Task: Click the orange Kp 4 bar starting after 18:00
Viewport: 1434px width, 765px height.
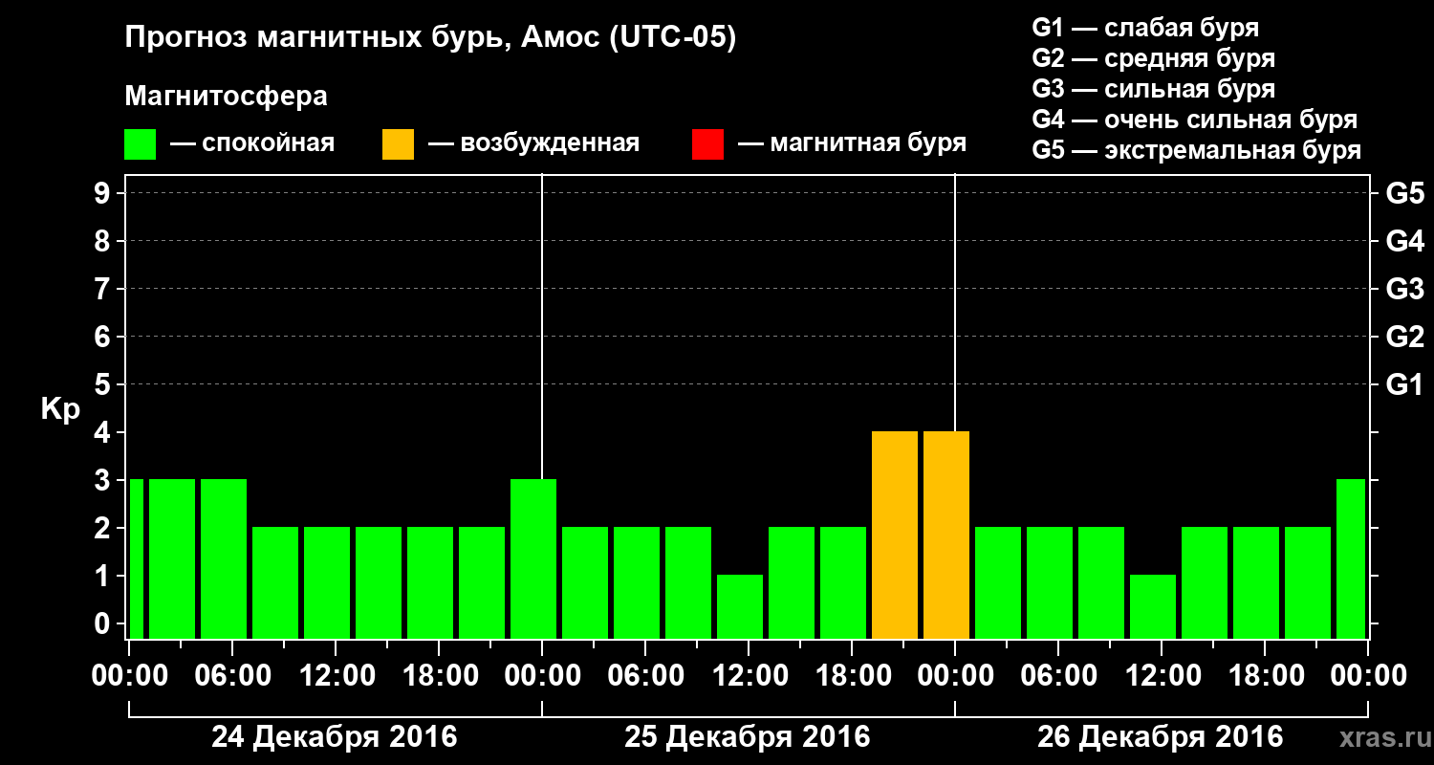Action: [895, 535]
